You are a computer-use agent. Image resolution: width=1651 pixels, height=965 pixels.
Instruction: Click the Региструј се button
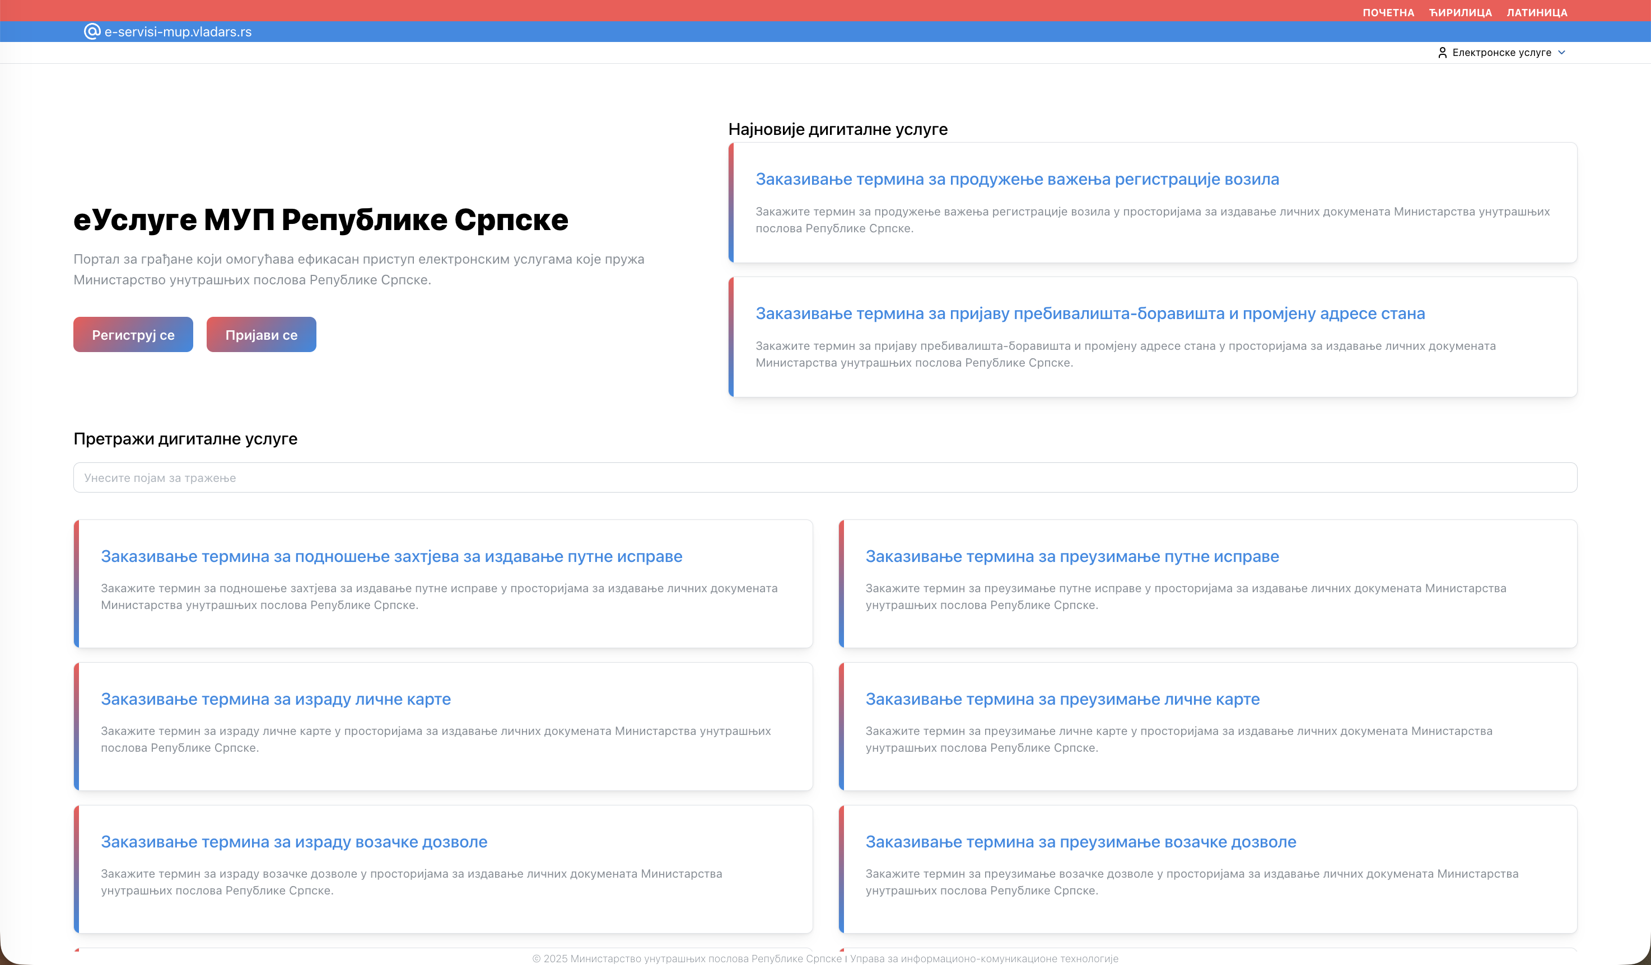pos(133,335)
